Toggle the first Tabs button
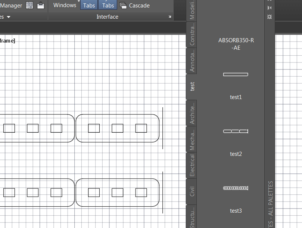The width and height of the screenshot is (302, 228). coord(89,5)
